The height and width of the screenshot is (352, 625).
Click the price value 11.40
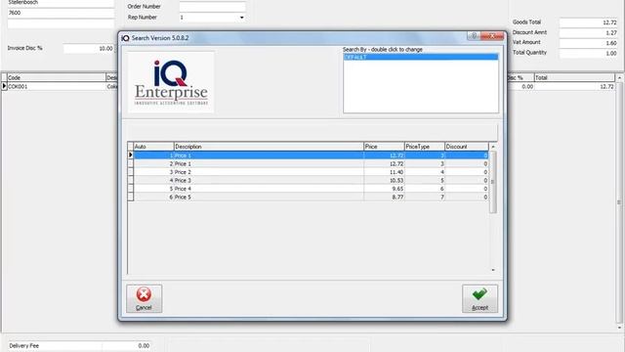pyautogui.click(x=396, y=172)
